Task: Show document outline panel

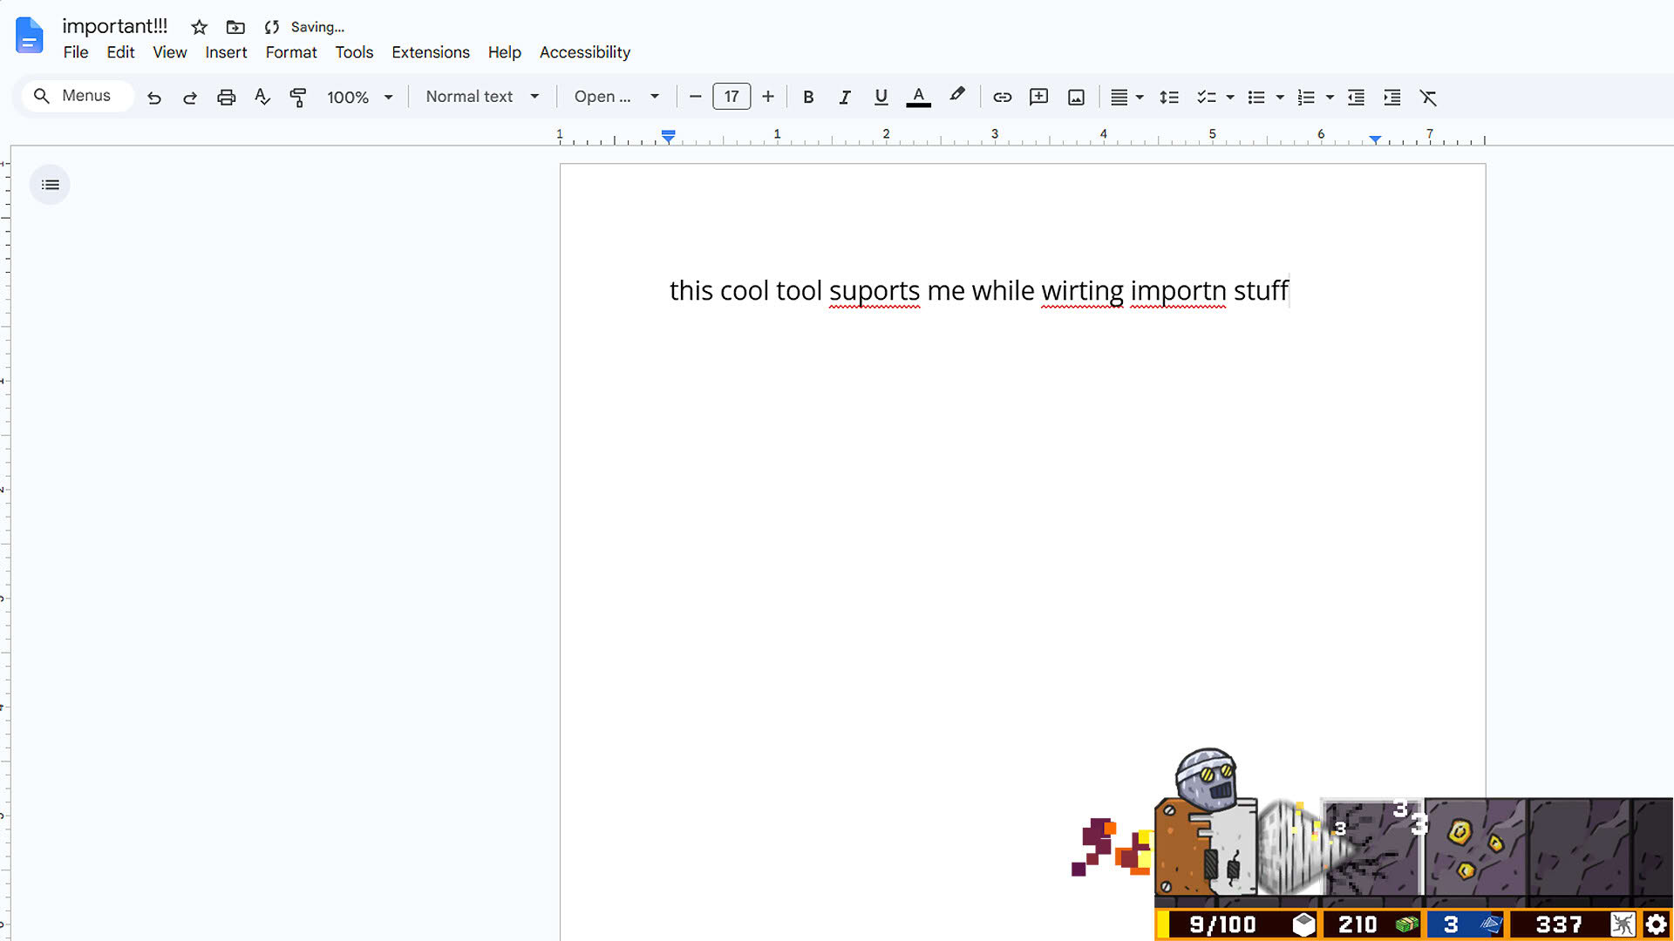Action: tap(50, 185)
